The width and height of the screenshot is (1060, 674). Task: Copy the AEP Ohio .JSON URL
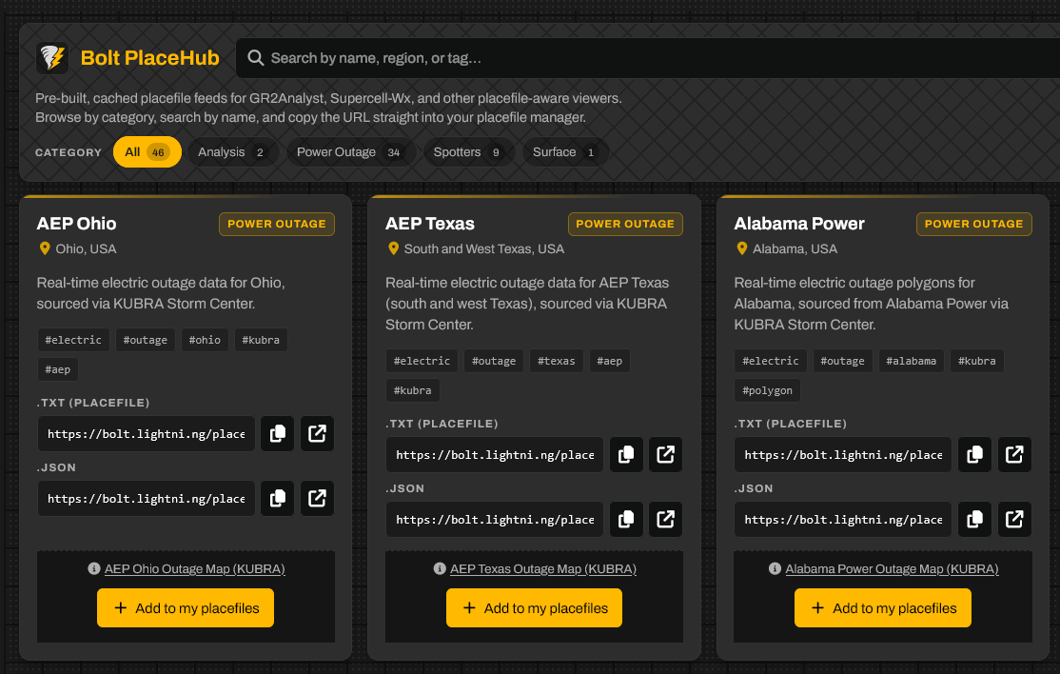[x=277, y=498]
